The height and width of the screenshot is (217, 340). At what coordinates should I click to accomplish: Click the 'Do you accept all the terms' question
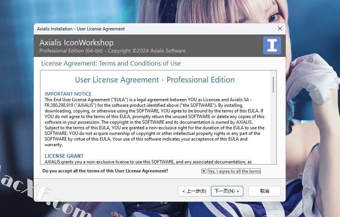coord(105,171)
